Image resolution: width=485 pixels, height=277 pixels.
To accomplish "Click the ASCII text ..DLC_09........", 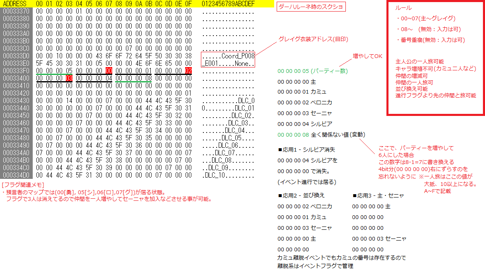I will click(228, 168).
